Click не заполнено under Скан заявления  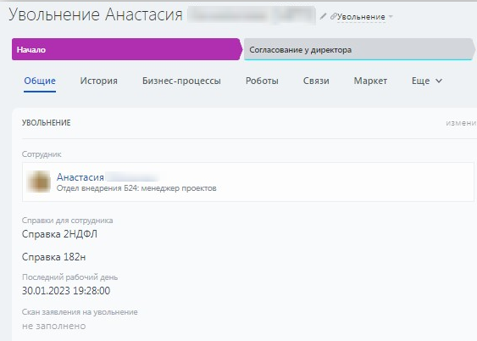point(54,326)
